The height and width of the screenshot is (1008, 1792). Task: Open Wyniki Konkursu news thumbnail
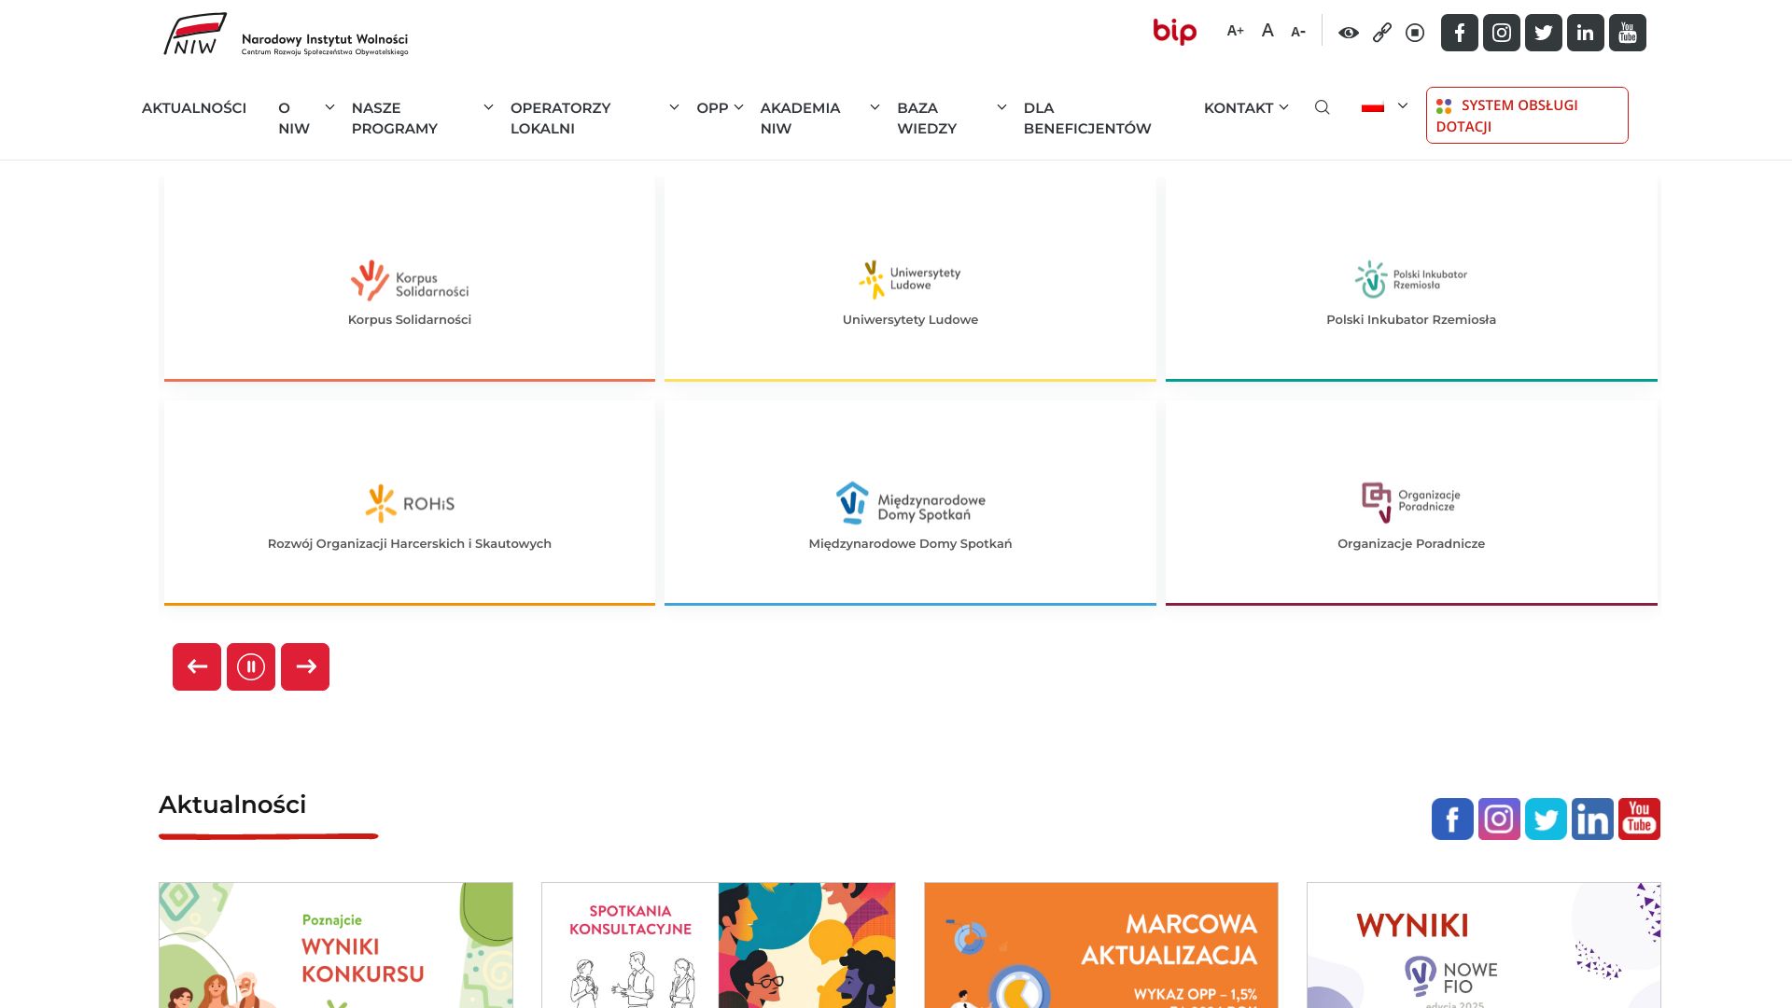point(336,945)
